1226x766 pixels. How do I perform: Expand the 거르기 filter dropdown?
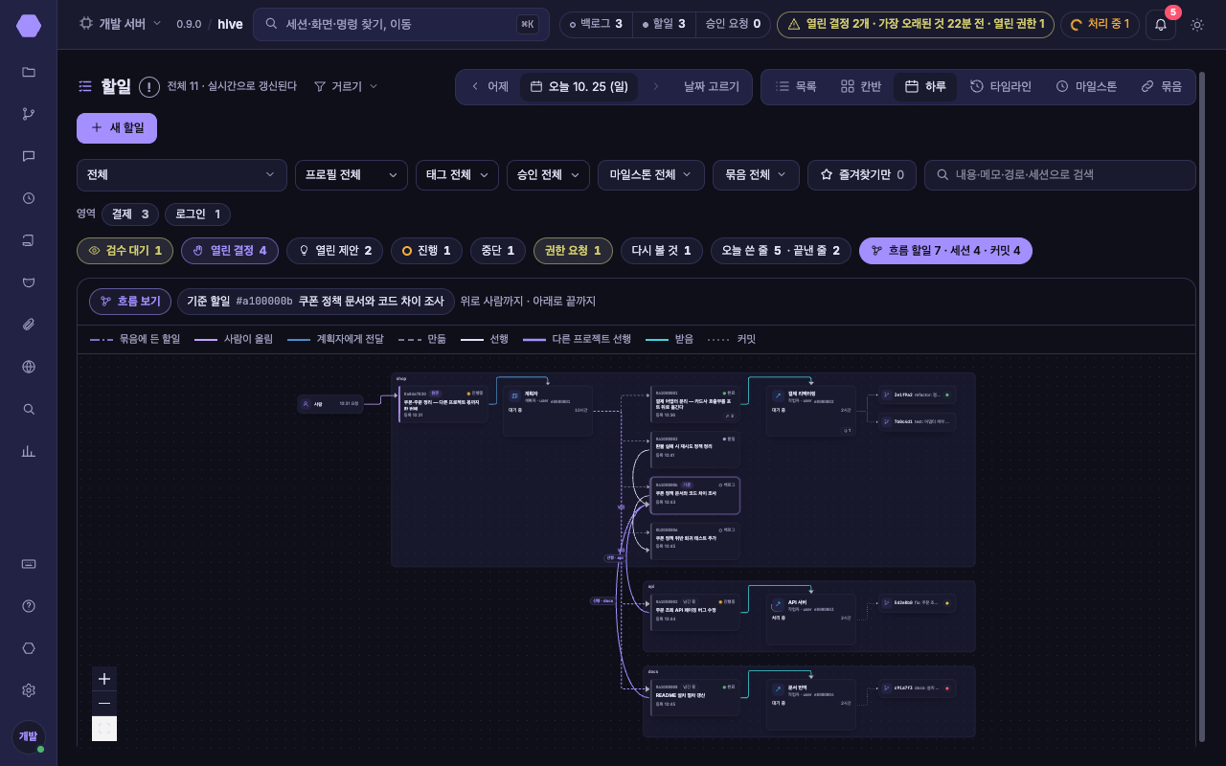click(x=346, y=86)
